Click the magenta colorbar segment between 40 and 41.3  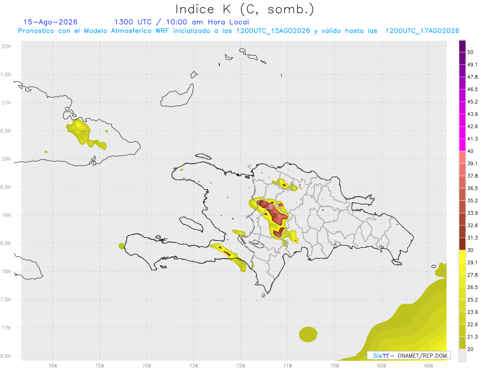462,145
